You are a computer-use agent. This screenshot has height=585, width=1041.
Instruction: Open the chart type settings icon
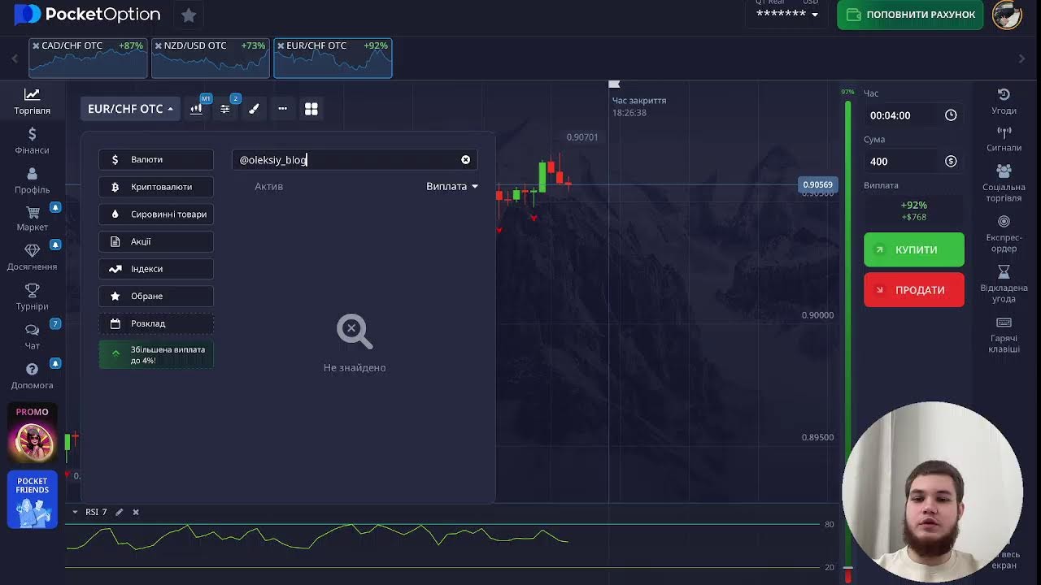196,109
